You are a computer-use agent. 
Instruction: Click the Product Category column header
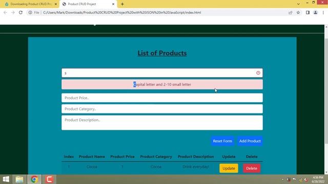156,157
